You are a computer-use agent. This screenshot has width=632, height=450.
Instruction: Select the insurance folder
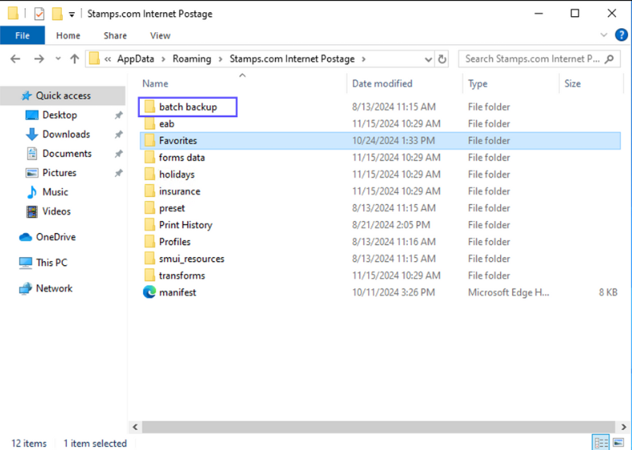(179, 191)
